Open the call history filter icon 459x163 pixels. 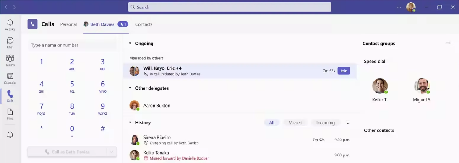(x=348, y=122)
